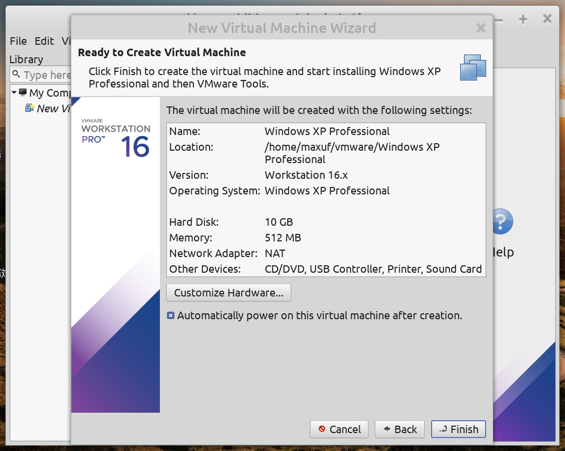Click the Ready to Create Virtual Machine heading

click(162, 52)
